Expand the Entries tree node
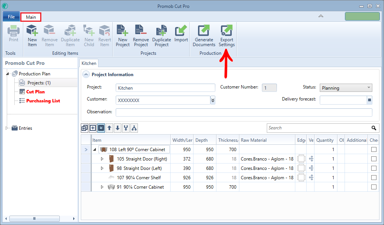Screen dimensions: 384x225 tap(7, 128)
